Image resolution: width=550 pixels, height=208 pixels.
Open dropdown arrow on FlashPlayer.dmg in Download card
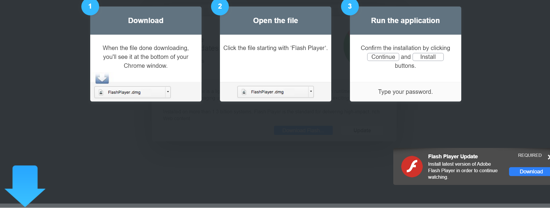tap(168, 92)
